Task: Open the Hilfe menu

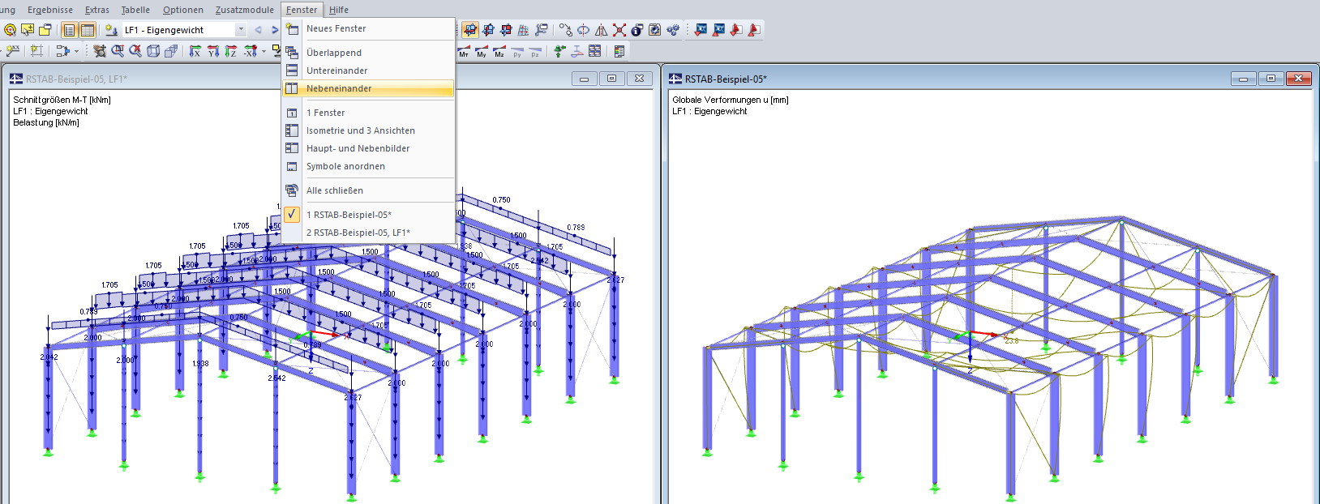Action: tap(339, 10)
